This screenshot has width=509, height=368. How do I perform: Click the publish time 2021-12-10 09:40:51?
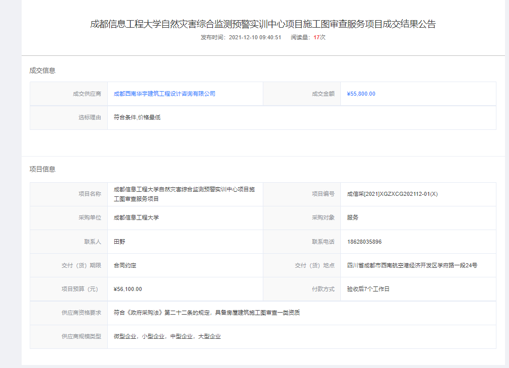(x=255, y=37)
